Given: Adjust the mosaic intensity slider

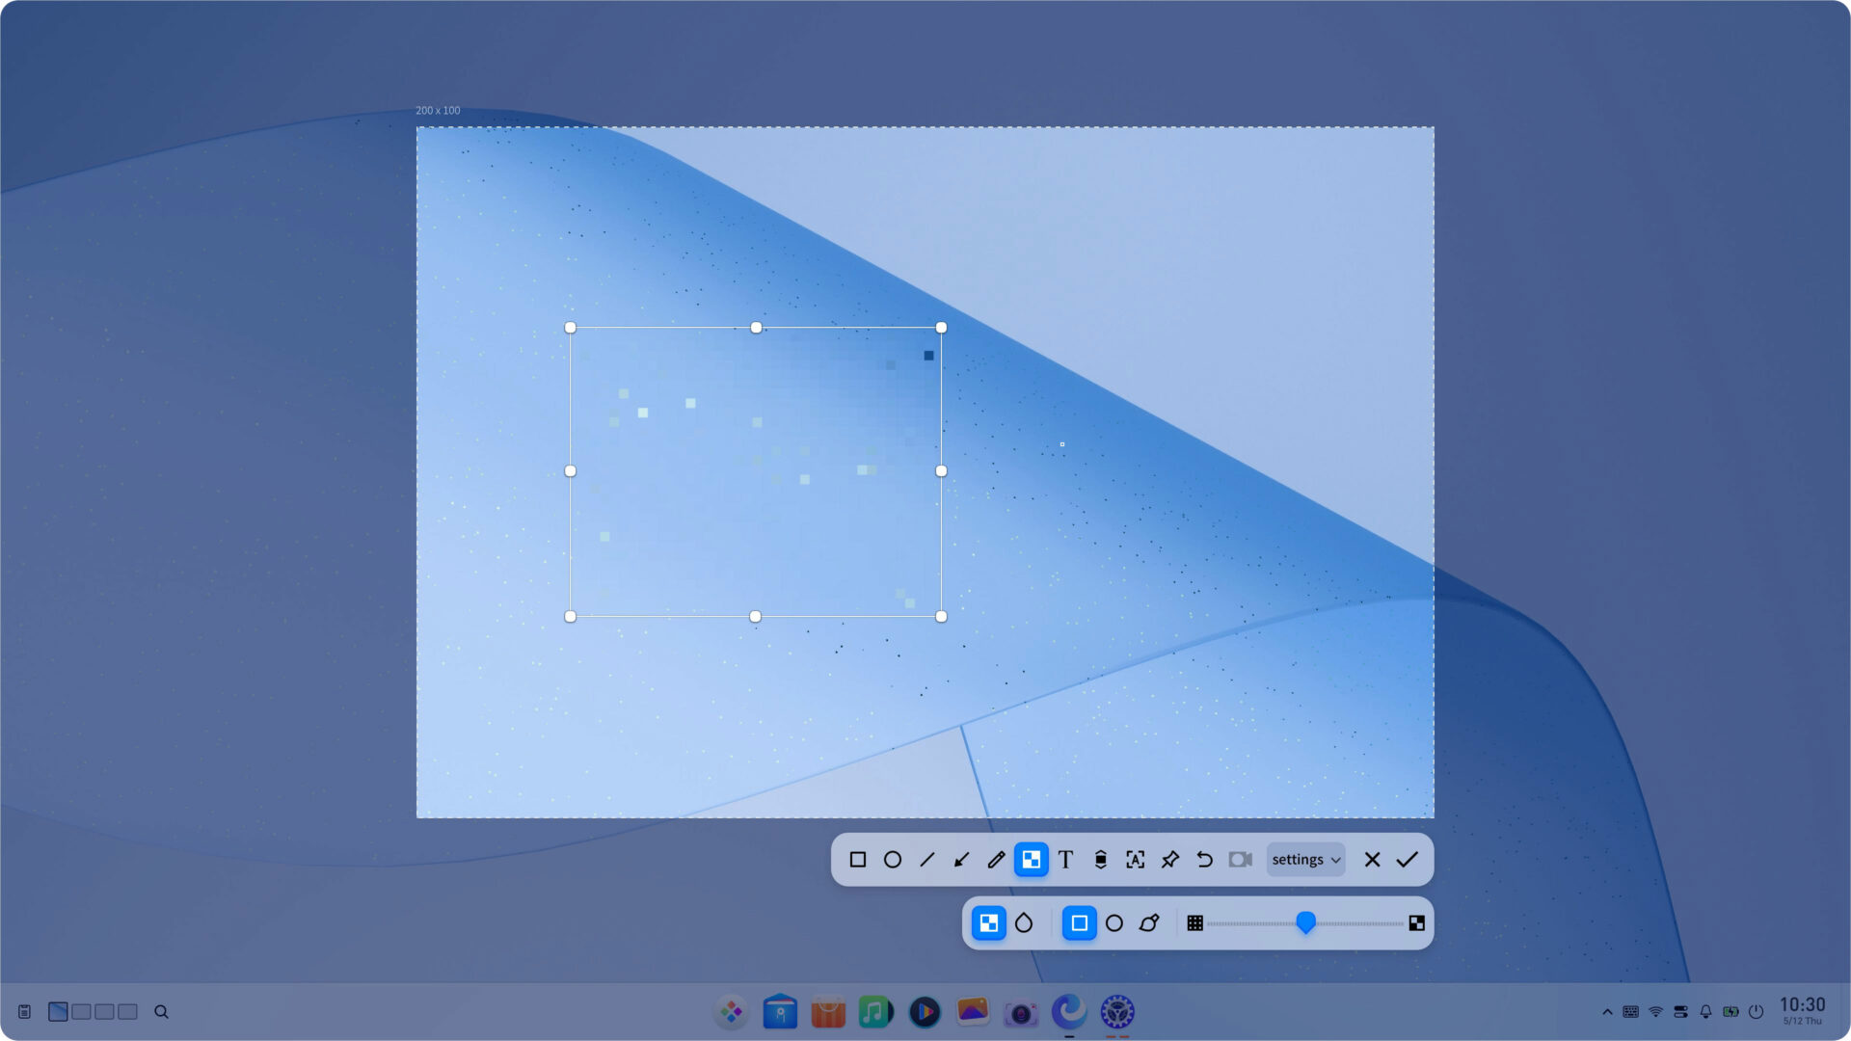Looking at the screenshot, I should pyautogui.click(x=1306, y=922).
